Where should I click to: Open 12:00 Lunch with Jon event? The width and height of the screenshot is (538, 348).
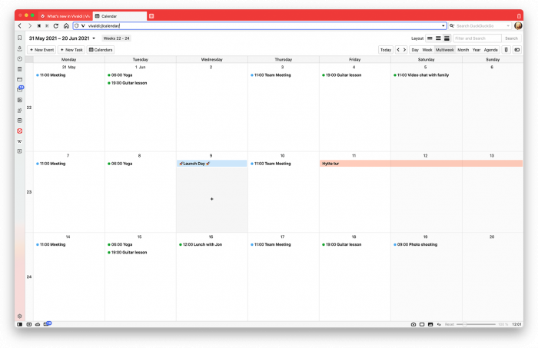201,244
